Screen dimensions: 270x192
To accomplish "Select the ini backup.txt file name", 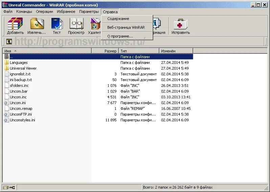I will pyautogui.click(x=21, y=80).
